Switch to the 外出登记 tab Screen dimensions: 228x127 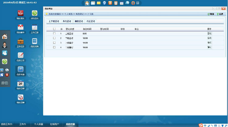pos(67,21)
